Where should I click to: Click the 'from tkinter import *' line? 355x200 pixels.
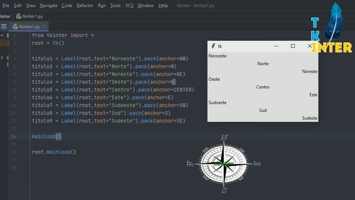[63, 36]
